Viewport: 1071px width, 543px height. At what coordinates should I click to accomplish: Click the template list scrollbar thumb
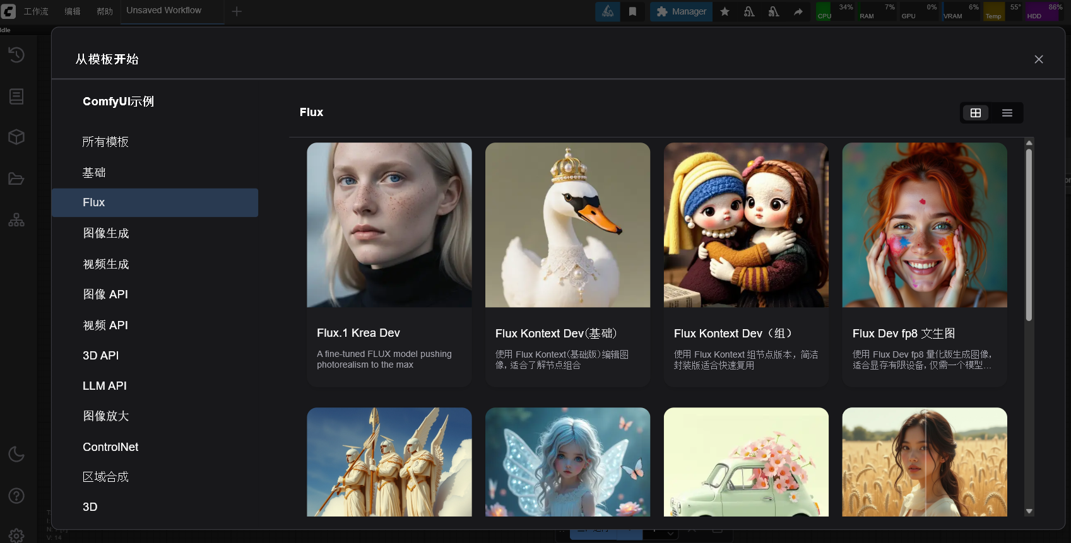pyautogui.click(x=1029, y=235)
